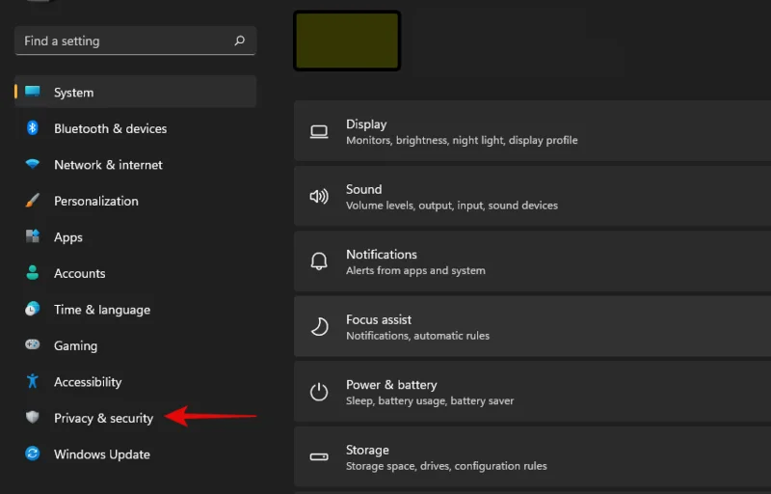Image resolution: width=771 pixels, height=494 pixels.
Task: Click the desktop preview thumbnail
Action: tap(347, 41)
